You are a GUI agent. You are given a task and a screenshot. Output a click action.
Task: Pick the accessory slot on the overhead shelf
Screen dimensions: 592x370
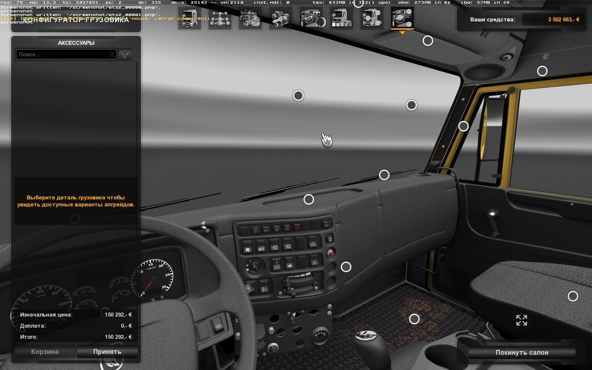pyautogui.click(x=428, y=41)
